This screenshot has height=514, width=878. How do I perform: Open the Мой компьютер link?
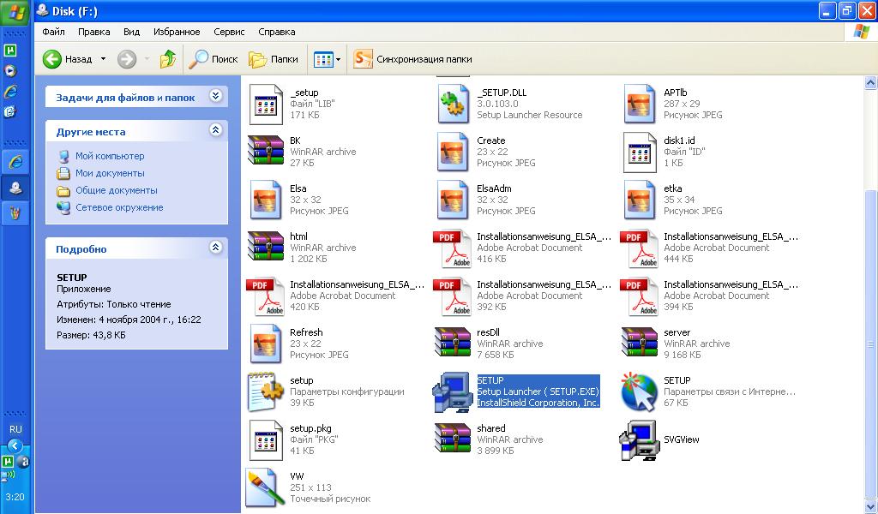click(110, 156)
